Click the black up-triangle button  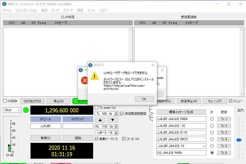coord(100,120)
